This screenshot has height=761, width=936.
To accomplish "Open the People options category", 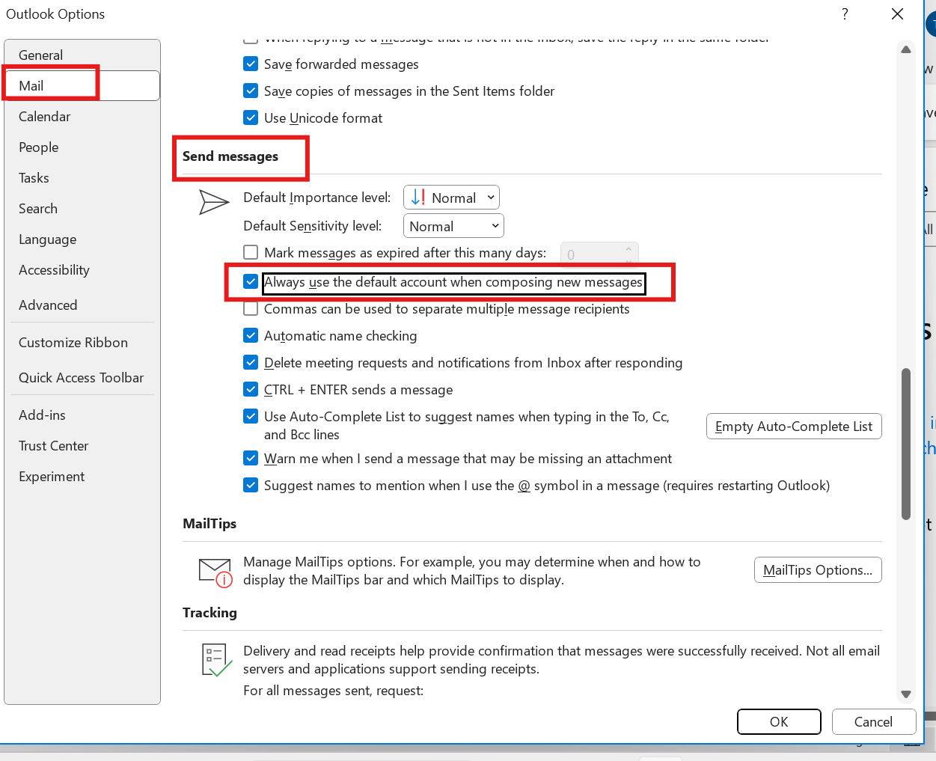I will pos(82,147).
